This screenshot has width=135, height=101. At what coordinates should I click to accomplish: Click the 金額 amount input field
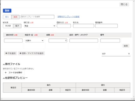point(58,41)
